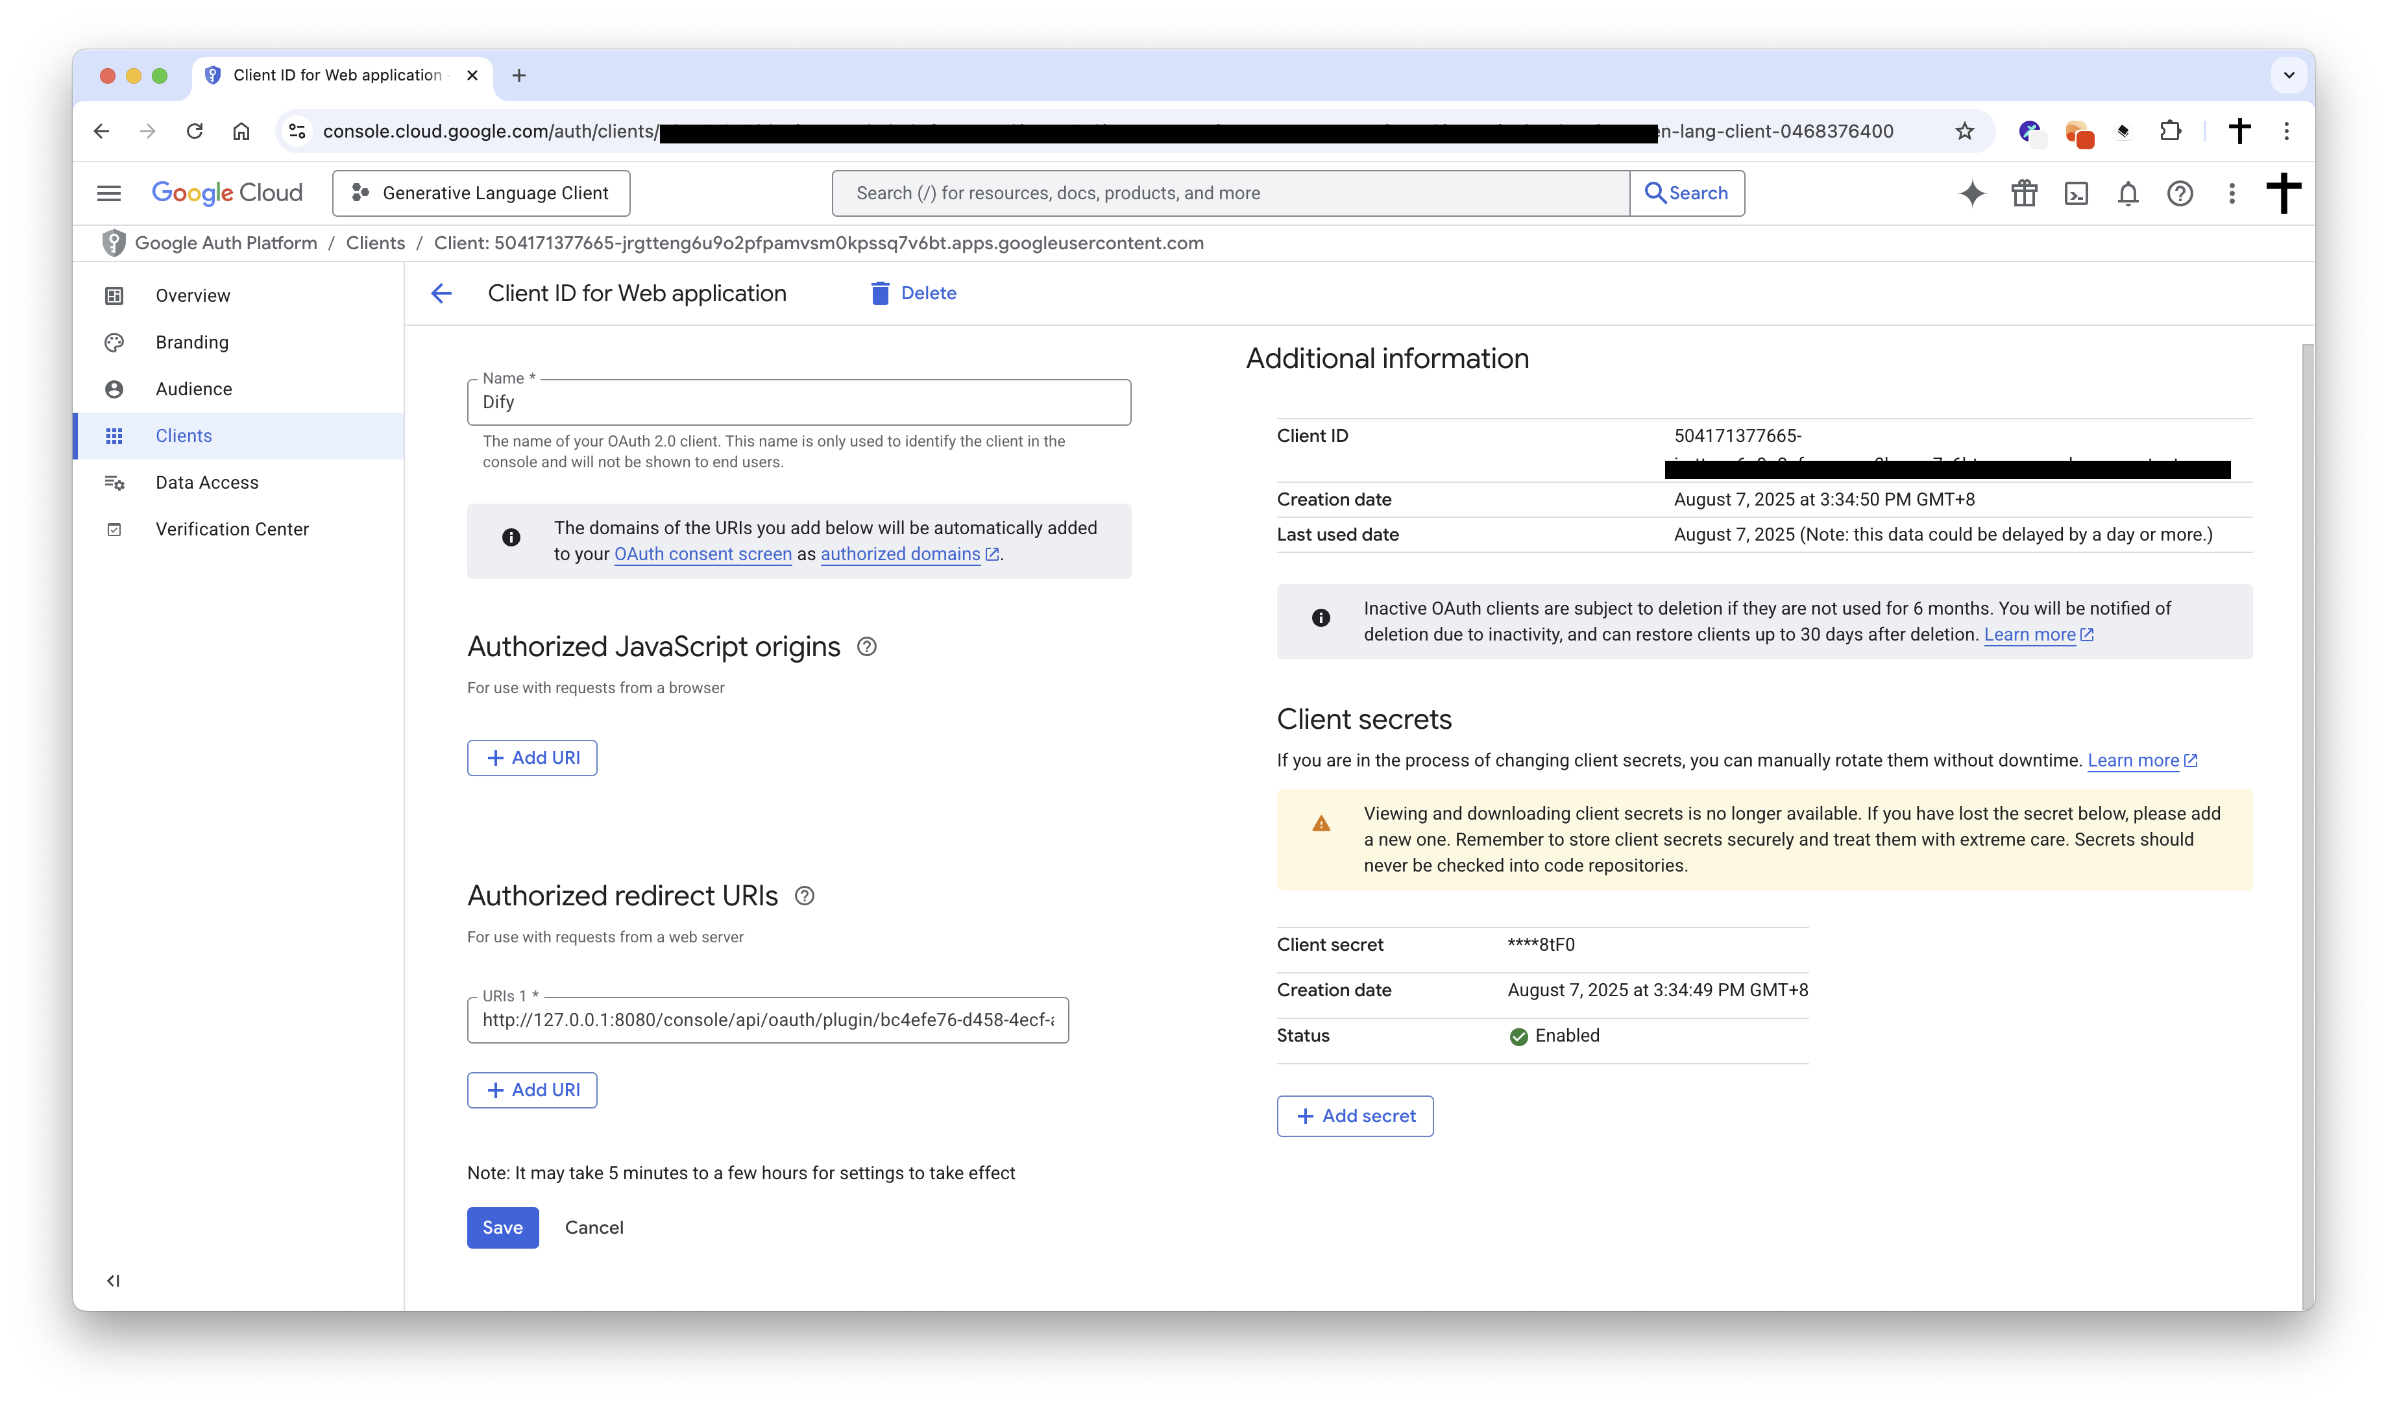Open the notifications bell
This screenshot has width=2388, height=1407.
pos(2128,193)
